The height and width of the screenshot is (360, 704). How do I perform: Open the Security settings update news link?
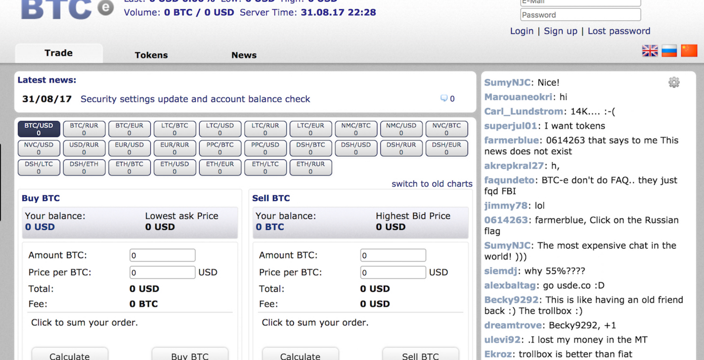pos(195,99)
